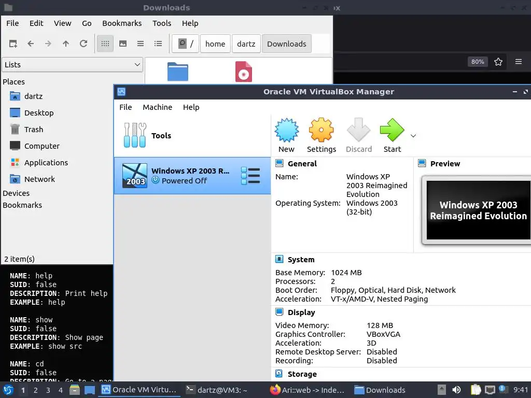Open Bookmarks menu in file manager
Viewport: 531px width, 398px height.
click(x=122, y=23)
